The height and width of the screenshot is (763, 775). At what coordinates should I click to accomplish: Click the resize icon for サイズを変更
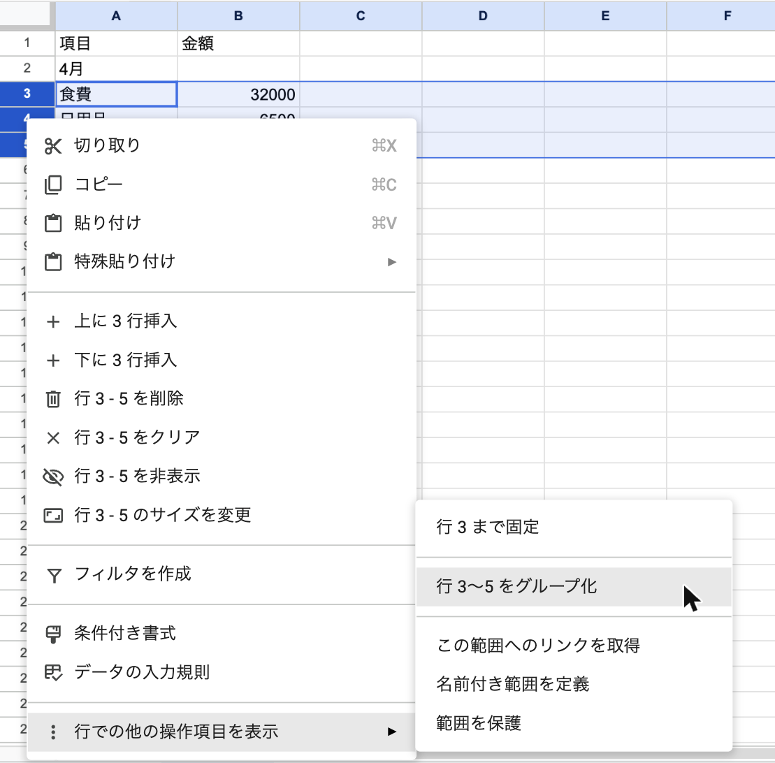(x=53, y=516)
